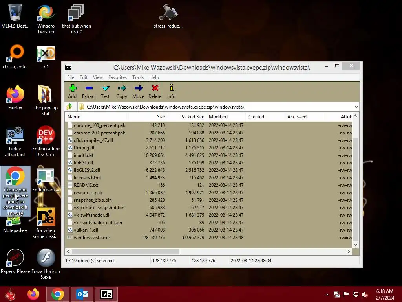402x302 pixels.
Task: Sort by Created column header
Action: click(265, 116)
